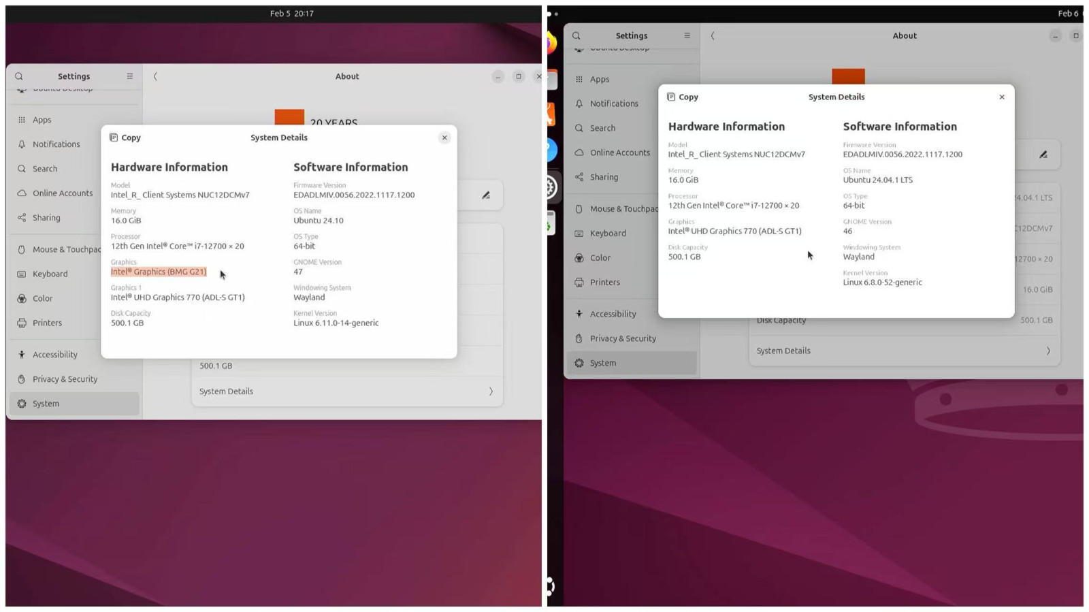This screenshot has width=1089, height=612.
Task: Click GNOME Version value "47"
Action: click(x=298, y=272)
